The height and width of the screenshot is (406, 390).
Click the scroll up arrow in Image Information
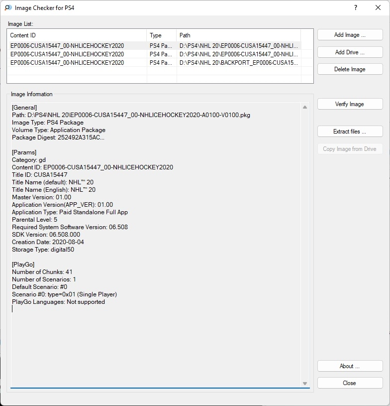[x=305, y=107]
